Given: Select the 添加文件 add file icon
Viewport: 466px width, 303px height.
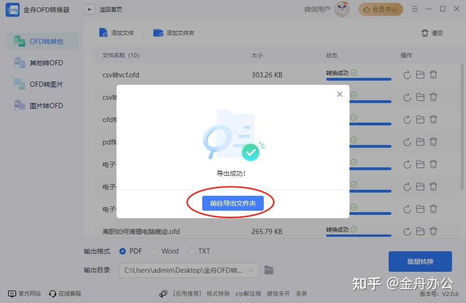Looking at the screenshot, I should [x=103, y=33].
